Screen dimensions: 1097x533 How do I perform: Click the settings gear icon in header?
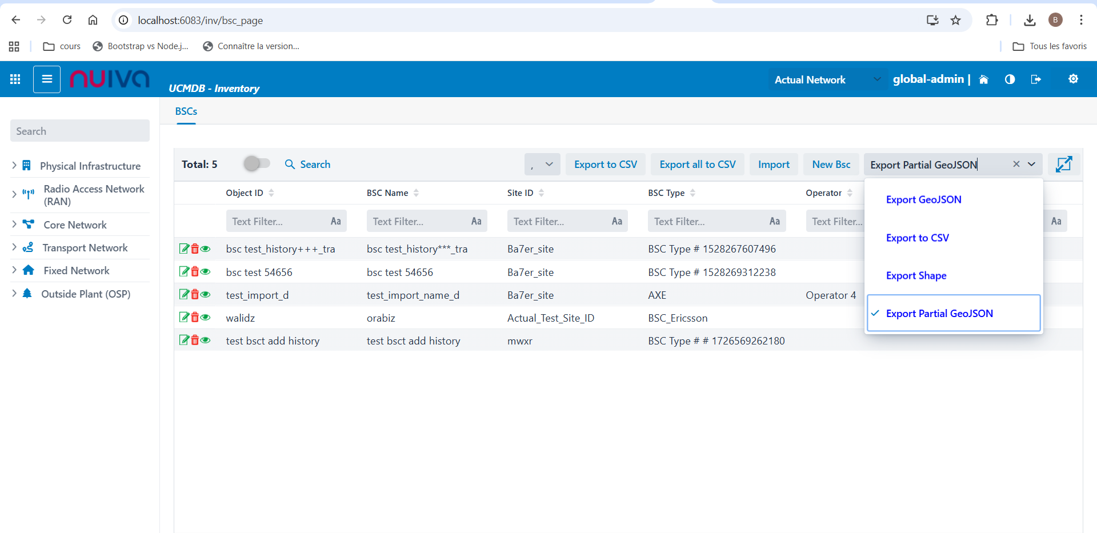coord(1073,79)
